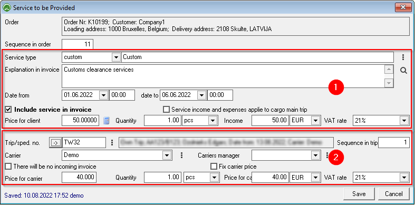The image size is (415, 205).
Task: Check There will be no incoming invoice
Action: tap(8, 167)
